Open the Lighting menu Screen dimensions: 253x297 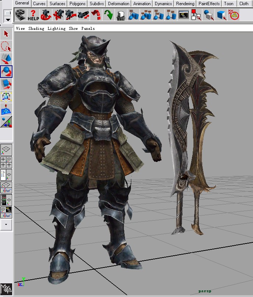(57, 28)
